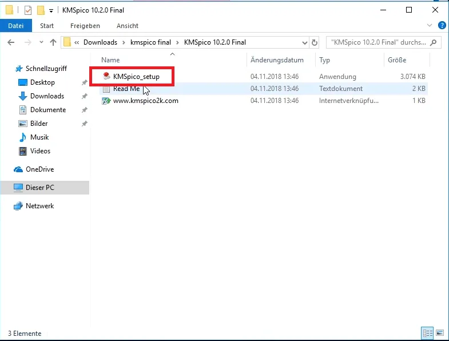Screen dimensions: 449x341
Task: Open the quick access toolbar customize dropdown
Action: tap(51, 11)
